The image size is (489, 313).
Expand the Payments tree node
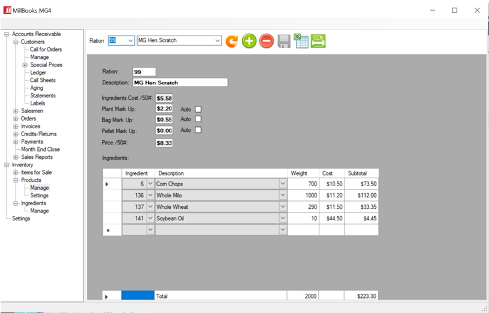click(x=16, y=141)
